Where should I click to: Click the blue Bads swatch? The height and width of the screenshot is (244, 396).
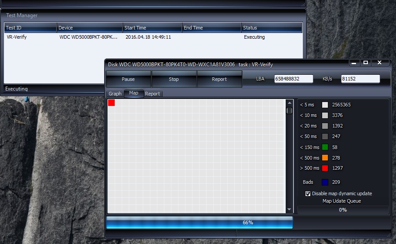[325, 182]
